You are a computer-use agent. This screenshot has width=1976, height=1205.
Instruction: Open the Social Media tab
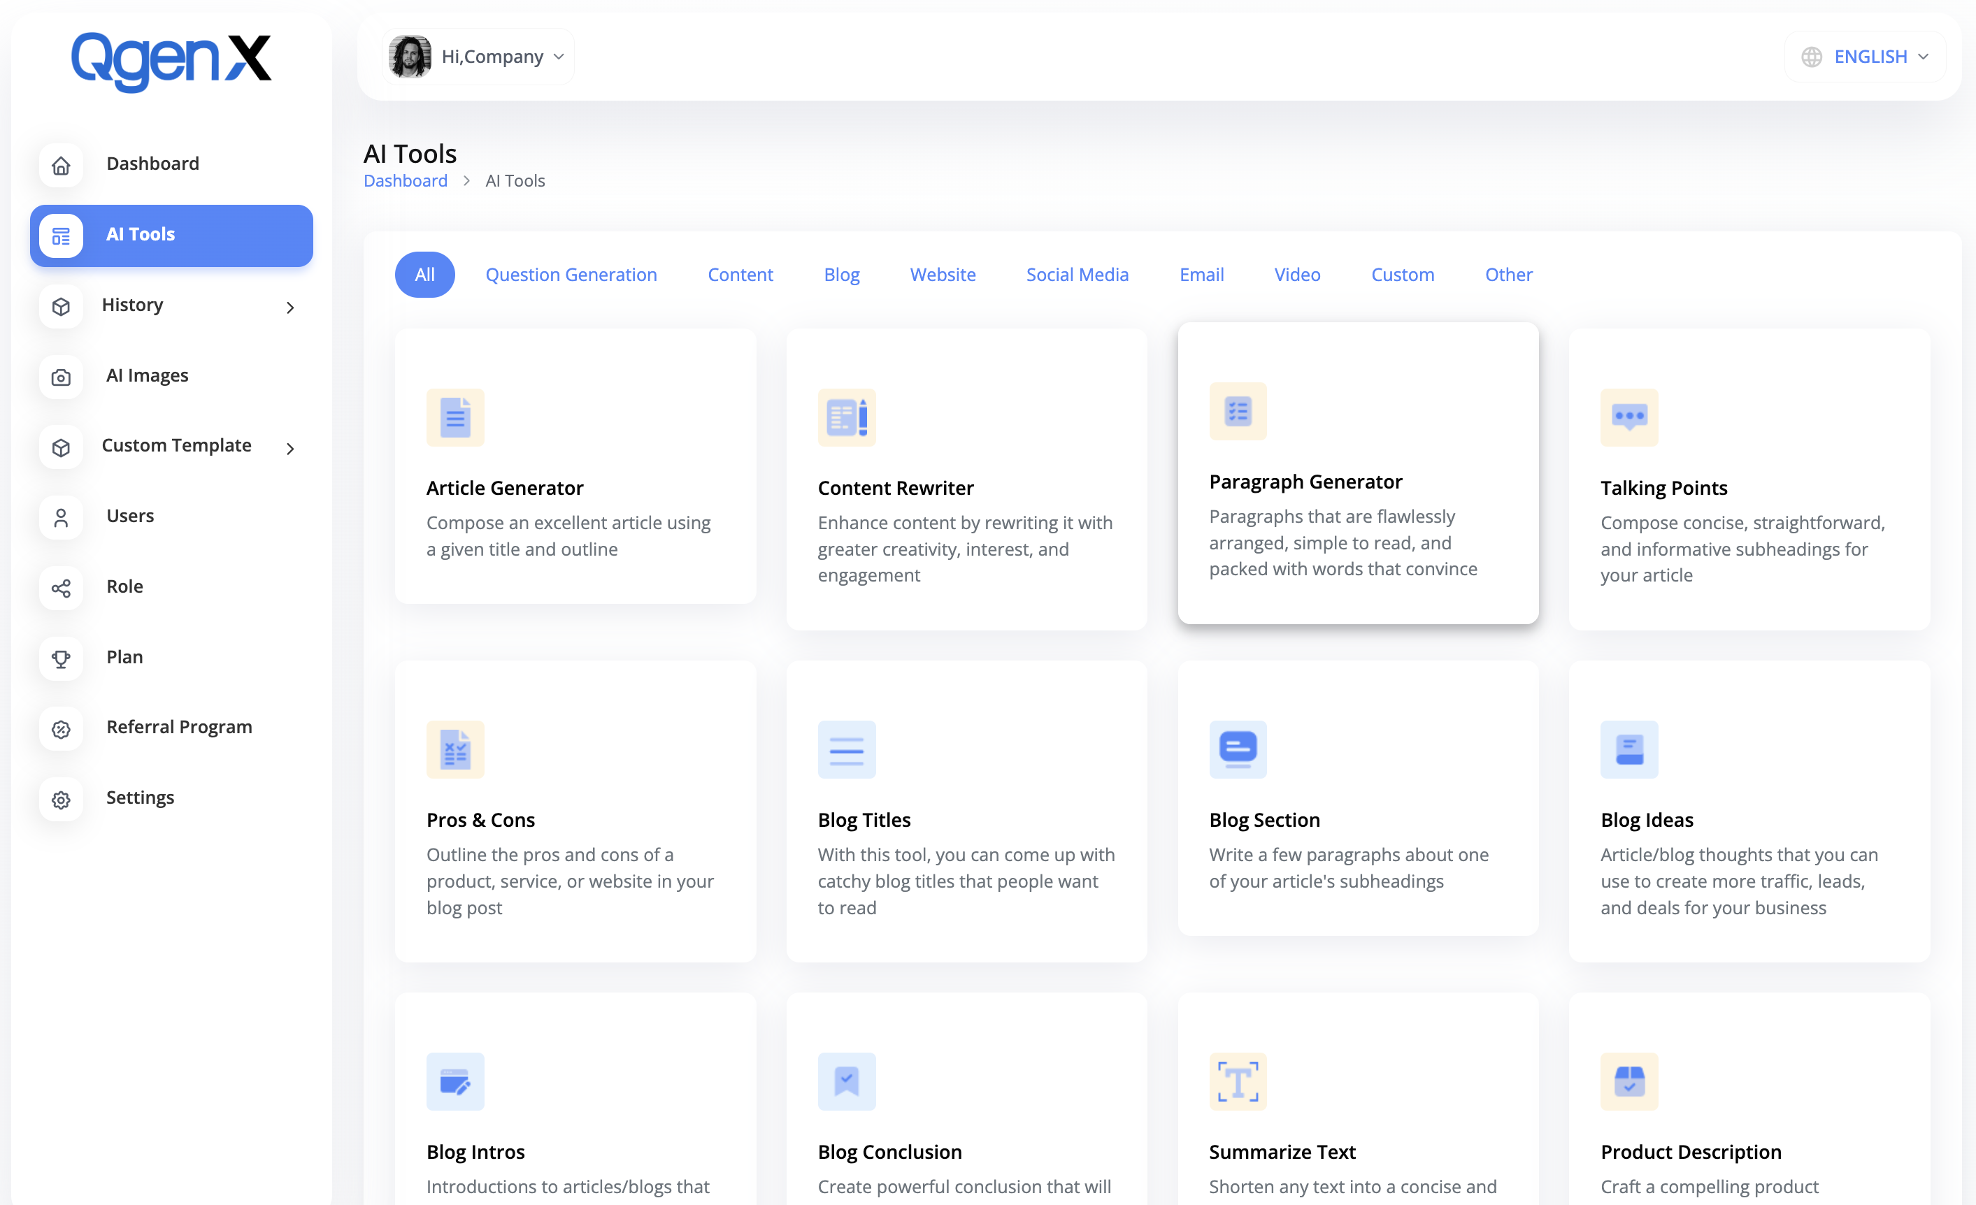click(1077, 274)
